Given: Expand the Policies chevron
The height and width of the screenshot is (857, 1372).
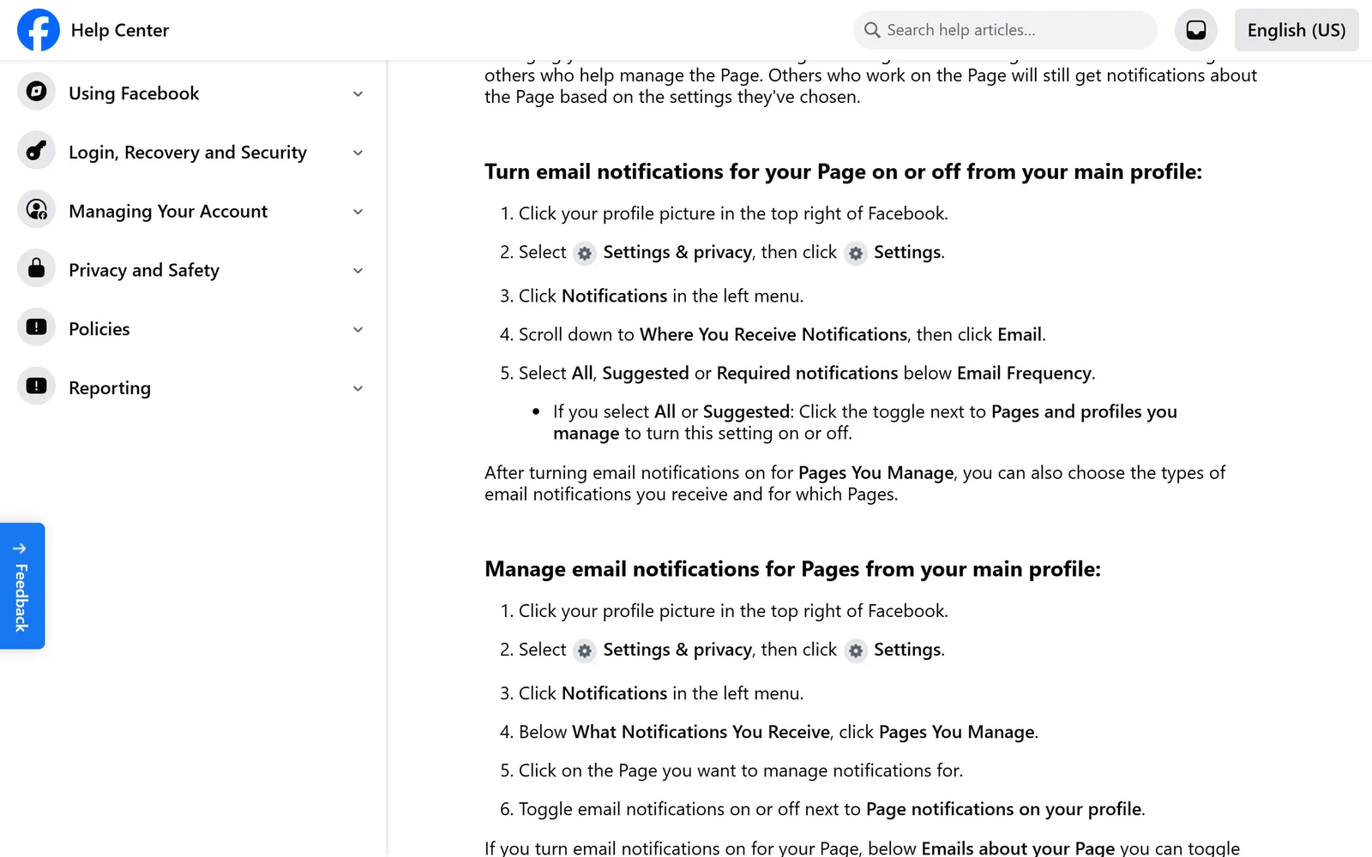Looking at the screenshot, I should [358, 330].
